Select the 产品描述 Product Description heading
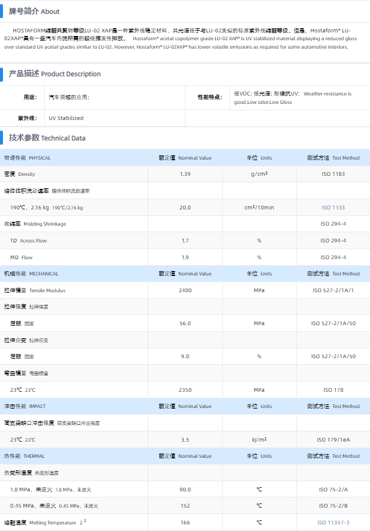Viewport: 370px width, 531px height. tap(54, 74)
